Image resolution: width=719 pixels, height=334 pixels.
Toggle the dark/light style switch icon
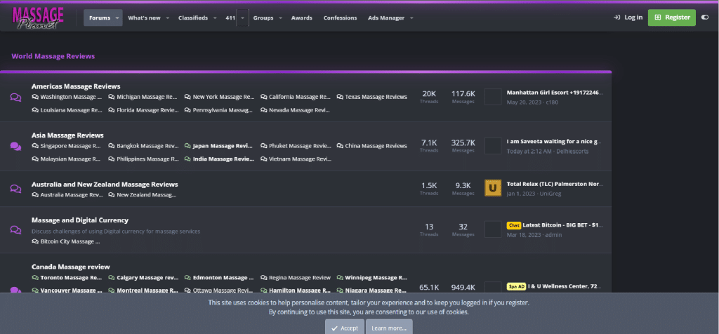705,18
